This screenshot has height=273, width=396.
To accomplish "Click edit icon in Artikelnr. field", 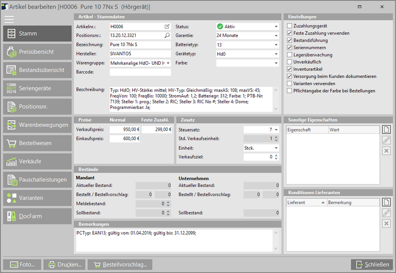I will coord(167,26).
